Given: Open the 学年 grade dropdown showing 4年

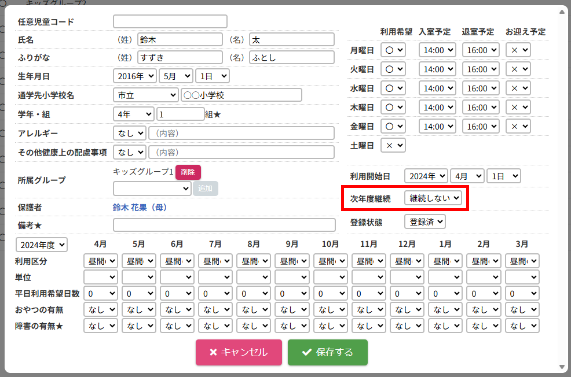Looking at the screenshot, I should pos(133,114).
